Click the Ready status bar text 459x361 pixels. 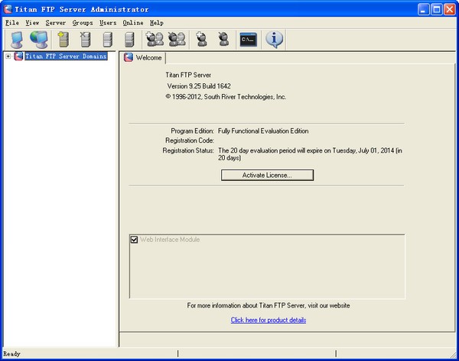tap(11, 353)
